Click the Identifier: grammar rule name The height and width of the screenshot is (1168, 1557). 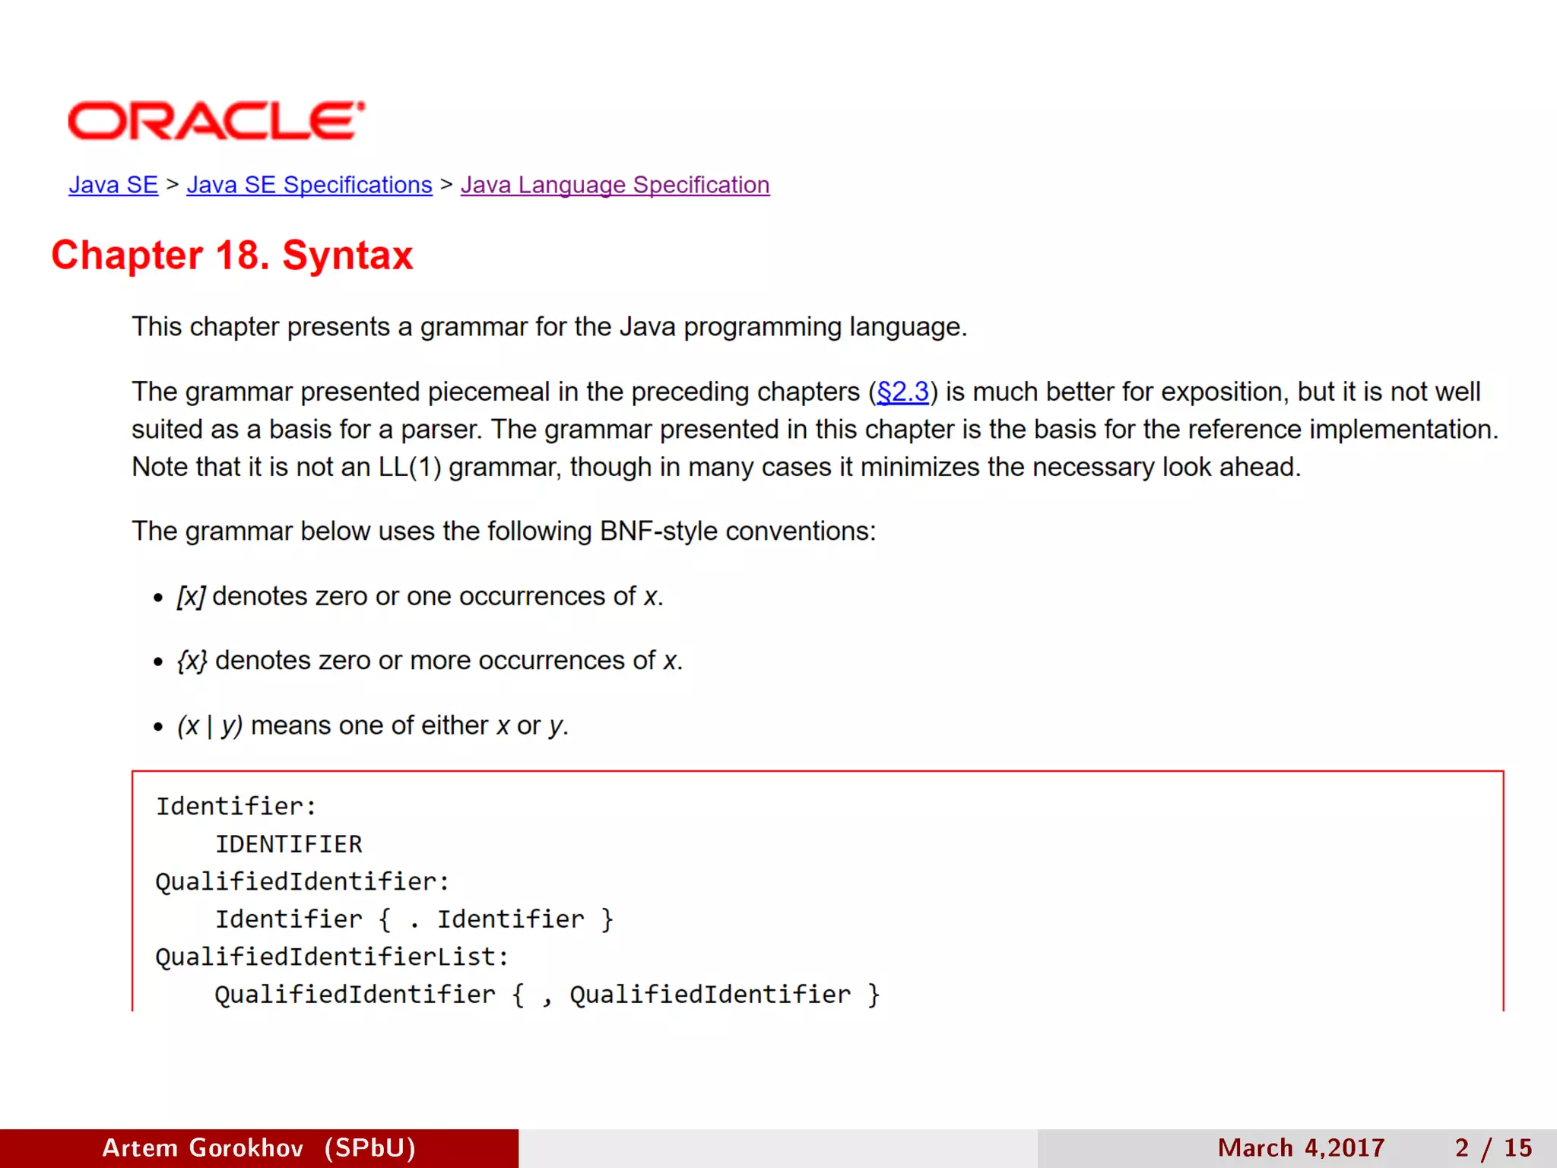click(236, 806)
